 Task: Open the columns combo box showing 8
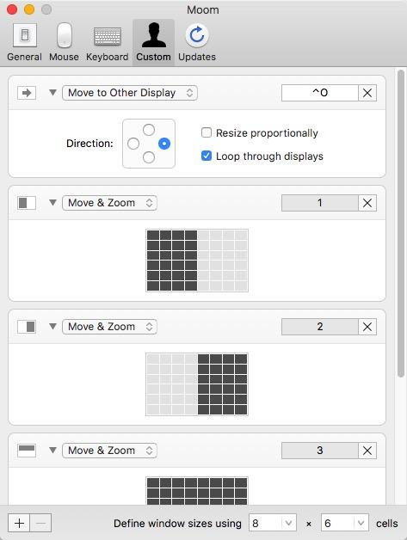(x=273, y=523)
